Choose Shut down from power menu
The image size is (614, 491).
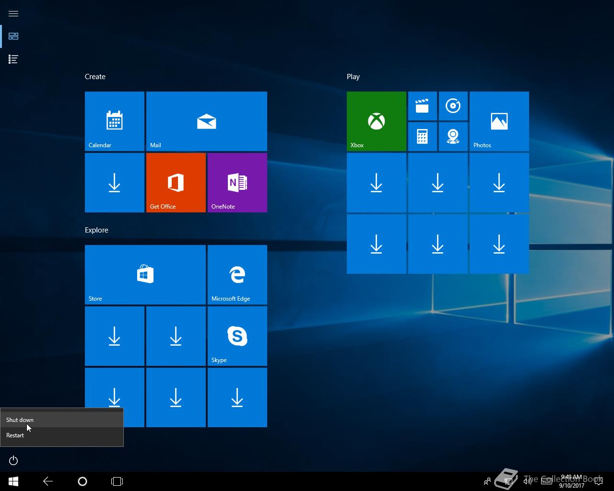pyautogui.click(x=62, y=420)
